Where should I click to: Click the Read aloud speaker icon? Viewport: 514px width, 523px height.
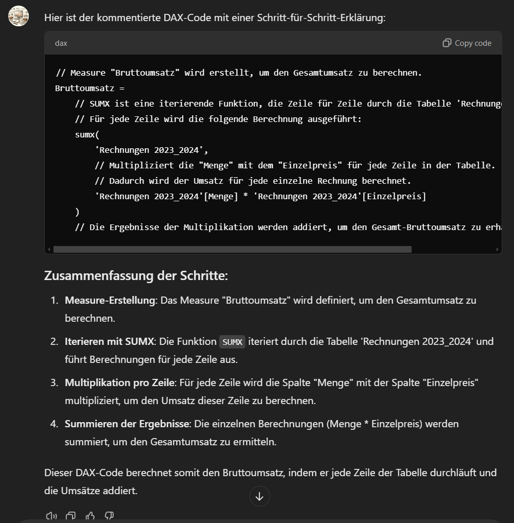pyautogui.click(x=51, y=516)
